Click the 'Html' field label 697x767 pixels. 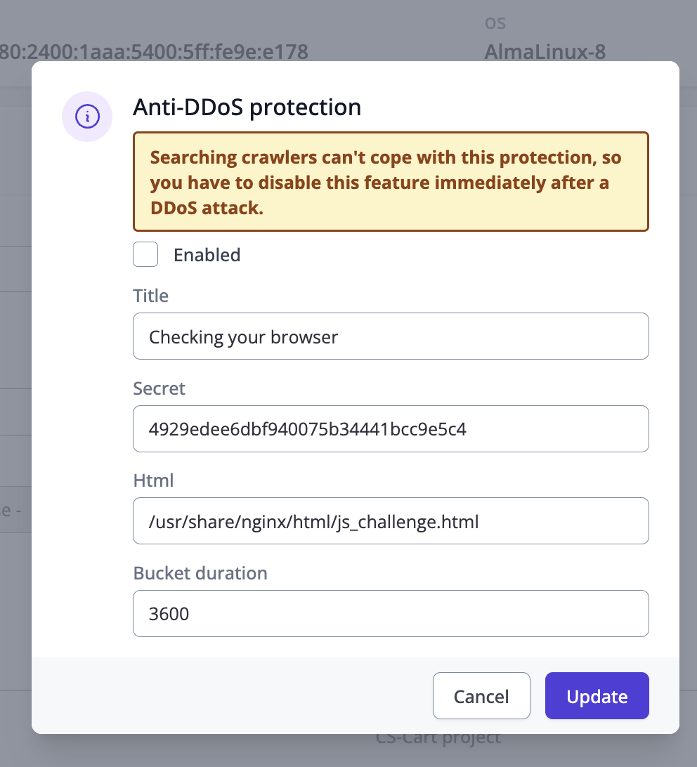[x=153, y=480]
